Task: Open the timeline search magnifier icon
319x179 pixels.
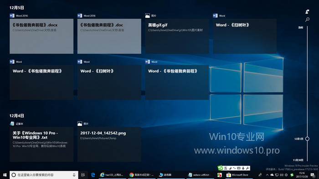Action: point(307,20)
